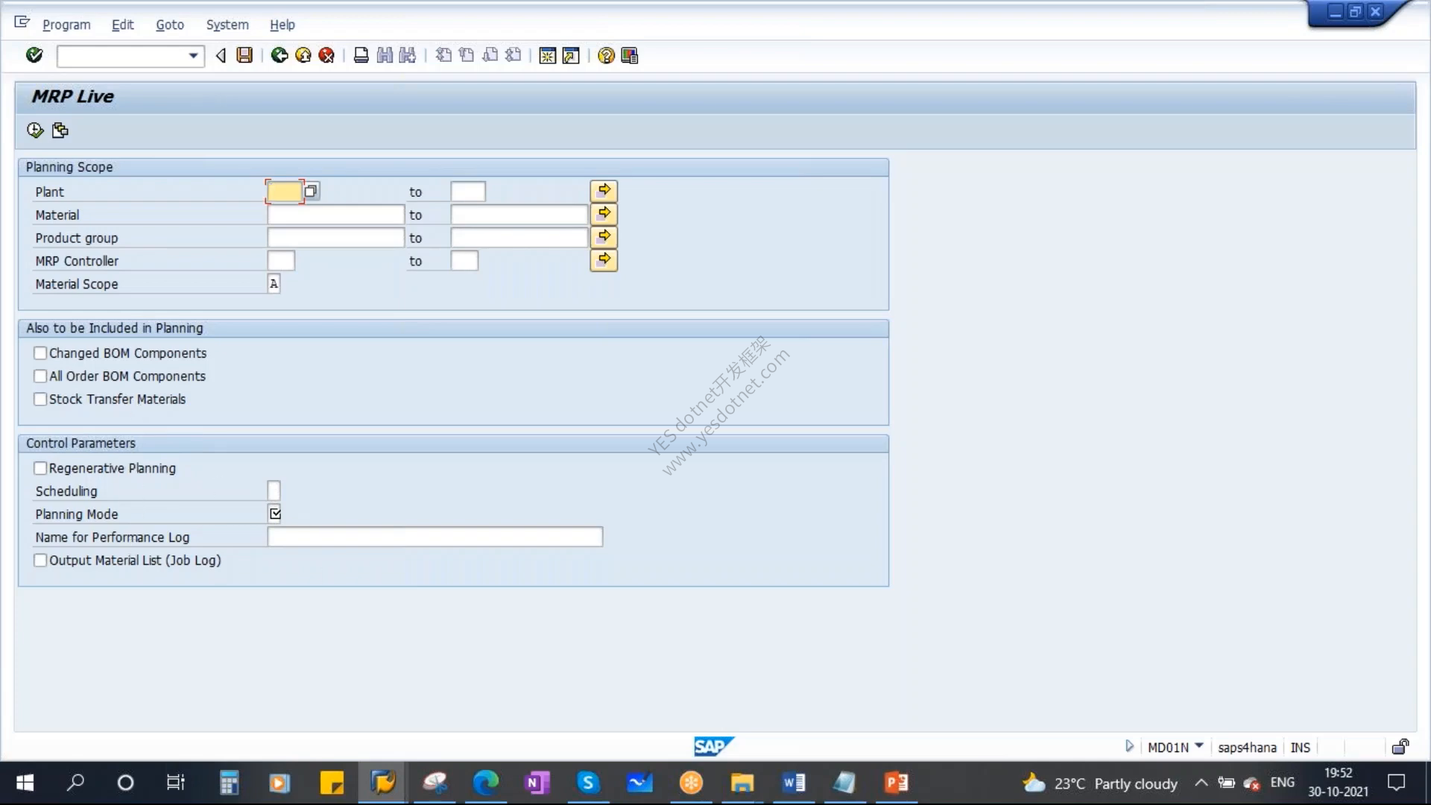This screenshot has height=805, width=1431.
Task: Click the Save icon in toolbar
Action: 244,55
